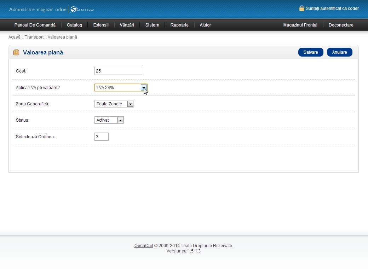This screenshot has height=274, width=368.
Task: Click the Transport breadcrumb link
Action: click(x=34, y=37)
